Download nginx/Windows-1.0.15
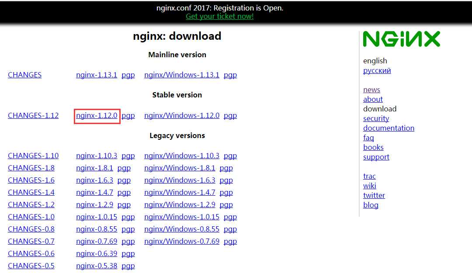The height and width of the screenshot is (277, 472). (x=182, y=217)
